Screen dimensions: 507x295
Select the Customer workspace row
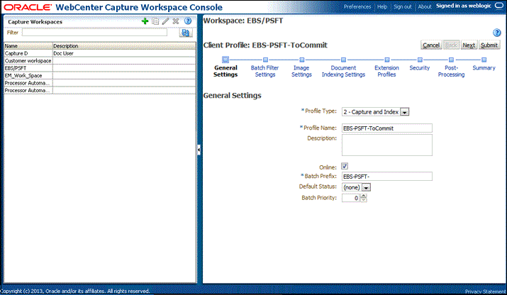(x=99, y=61)
